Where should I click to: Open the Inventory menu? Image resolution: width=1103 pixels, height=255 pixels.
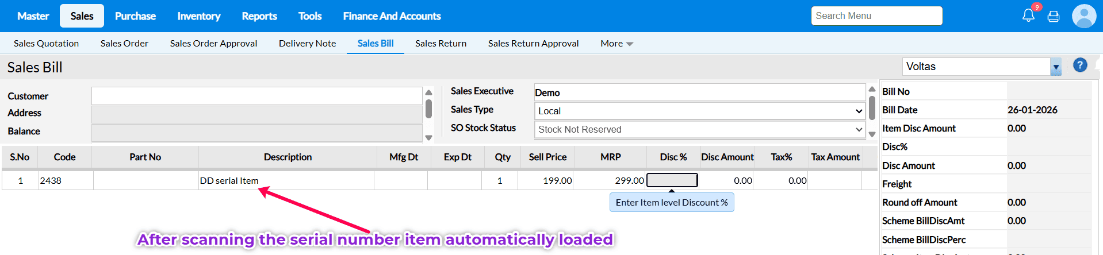(198, 16)
